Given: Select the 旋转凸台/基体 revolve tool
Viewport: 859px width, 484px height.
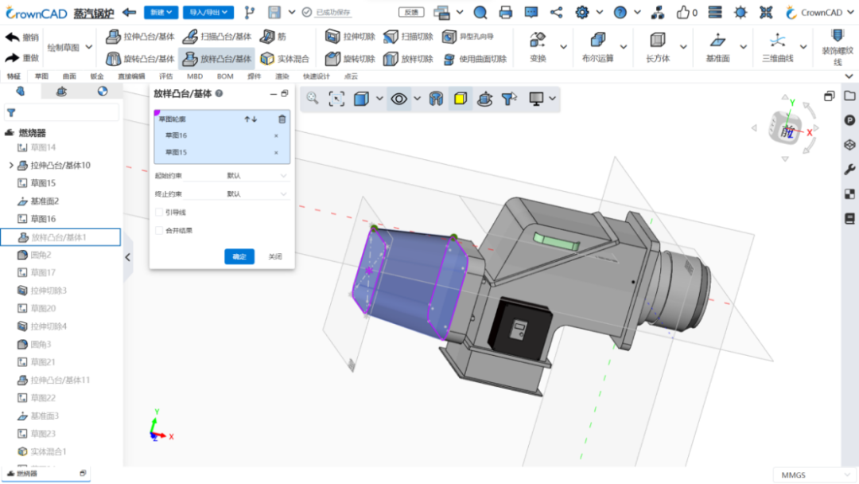Looking at the screenshot, I should pyautogui.click(x=140, y=59).
